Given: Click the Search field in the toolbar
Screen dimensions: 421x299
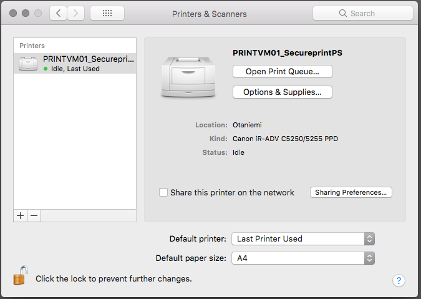Looking at the screenshot, I should 362,13.
